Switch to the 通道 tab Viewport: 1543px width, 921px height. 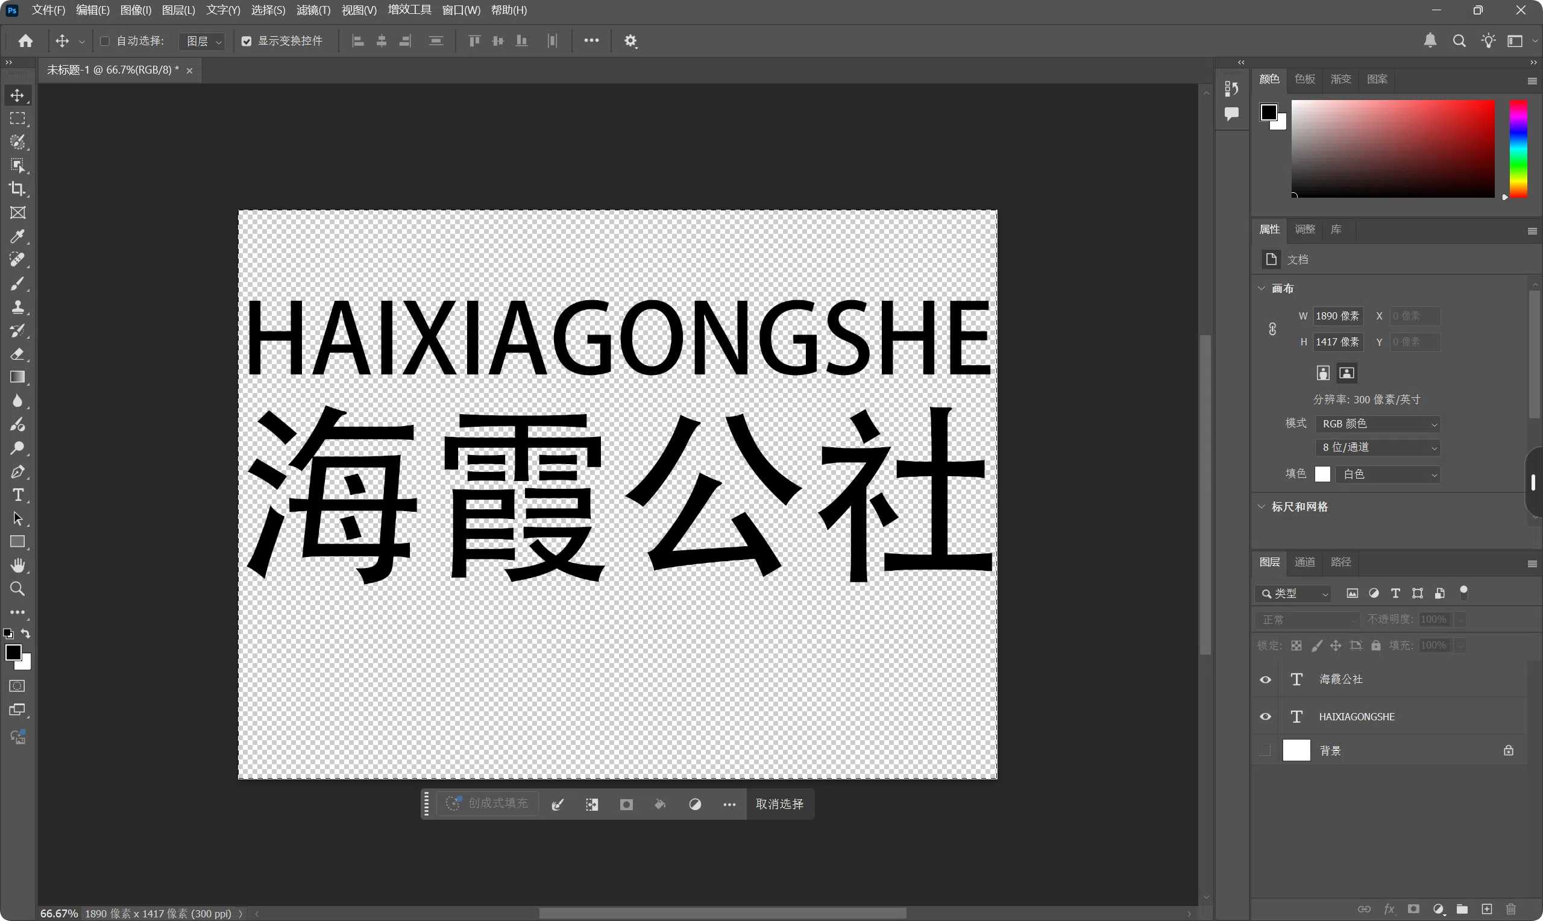(1305, 562)
